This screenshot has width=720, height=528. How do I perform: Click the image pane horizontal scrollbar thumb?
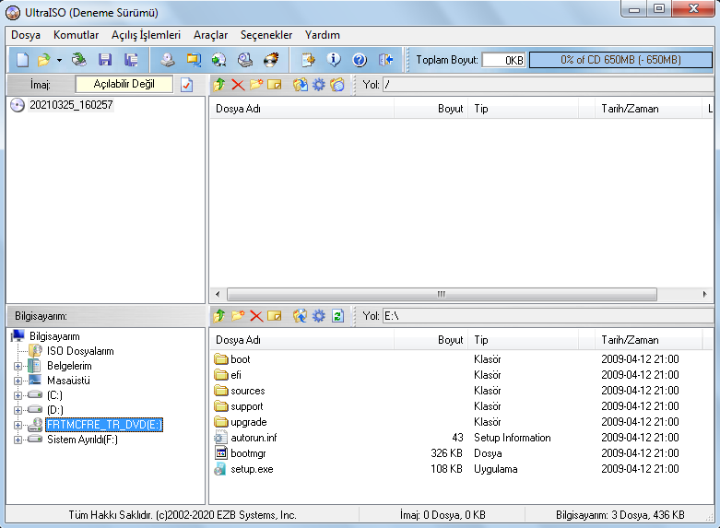click(x=442, y=294)
